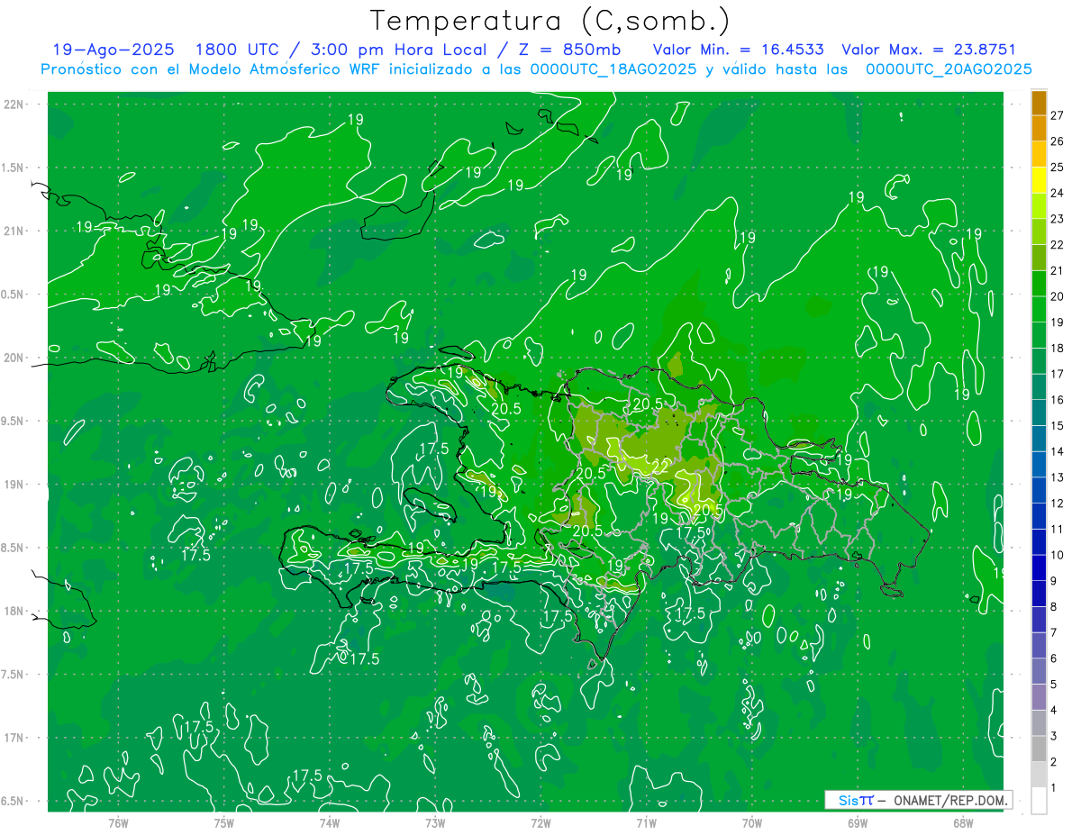Click the '74W' longitude axis label
The height and width of the screenshot is (835, 1081).
pyautogui.click(x=330, y=823)
